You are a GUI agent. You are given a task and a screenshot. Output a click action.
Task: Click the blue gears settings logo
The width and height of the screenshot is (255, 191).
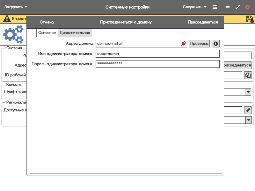[13, 34]
